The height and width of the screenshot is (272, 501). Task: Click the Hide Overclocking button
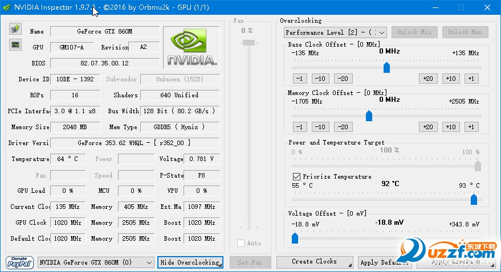190,262
